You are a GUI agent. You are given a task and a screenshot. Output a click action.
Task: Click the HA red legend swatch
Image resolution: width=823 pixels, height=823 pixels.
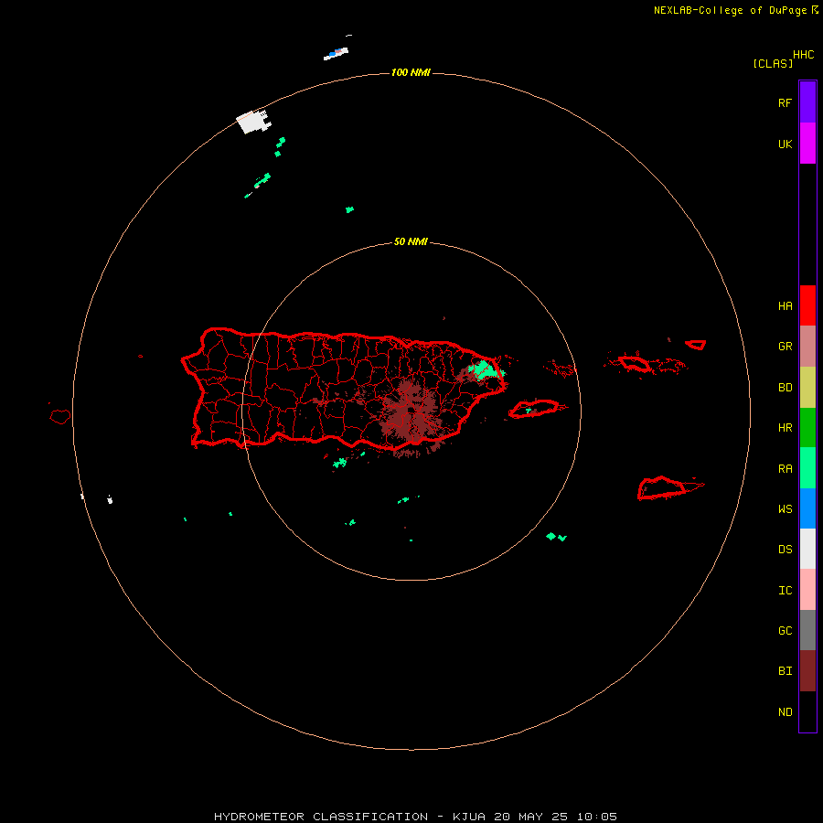tap(807, 305)
